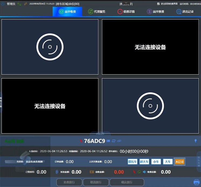Select the orange A公司 vehicle type

tap(180, 162)
